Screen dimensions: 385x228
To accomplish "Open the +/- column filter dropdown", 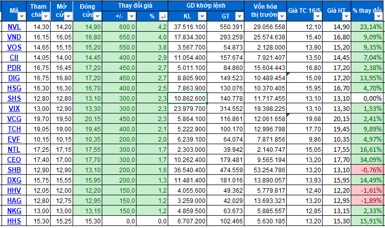I will (x=131, y=16).
